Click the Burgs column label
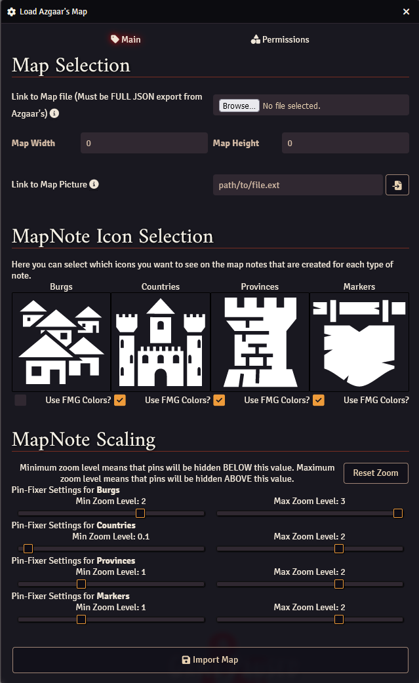This screenshot has height=683, width=419. pyautogui.click(x=62, y=286)
